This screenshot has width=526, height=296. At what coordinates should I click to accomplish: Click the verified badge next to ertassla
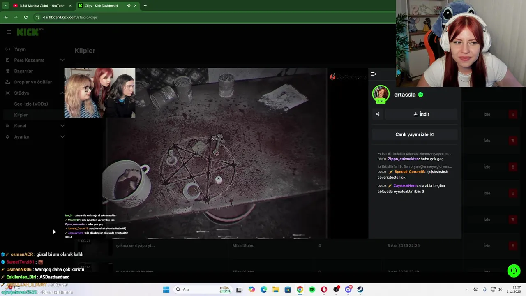pyautogui.click(x=421, y=95)
